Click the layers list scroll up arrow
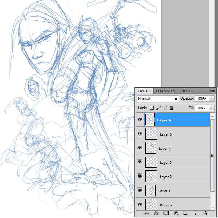 [213, 116]
